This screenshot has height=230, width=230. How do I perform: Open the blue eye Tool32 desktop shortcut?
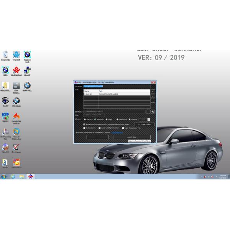coord(5,102)
